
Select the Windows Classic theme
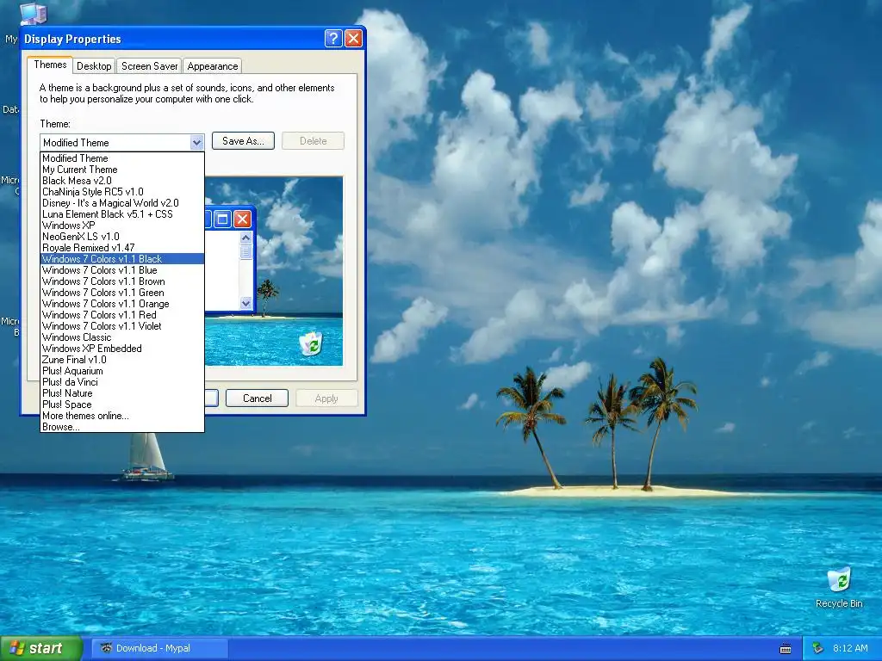pos(122,337)
